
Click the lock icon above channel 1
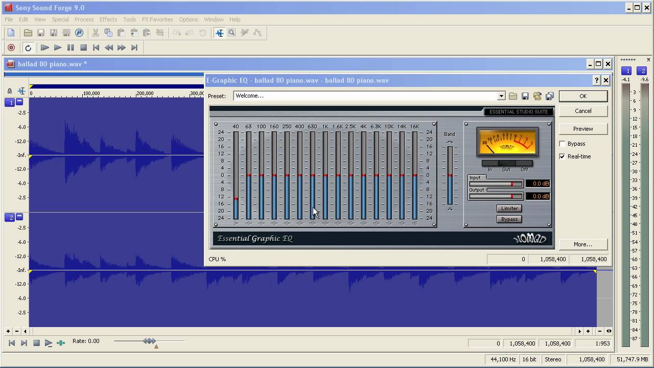point(9,91)
